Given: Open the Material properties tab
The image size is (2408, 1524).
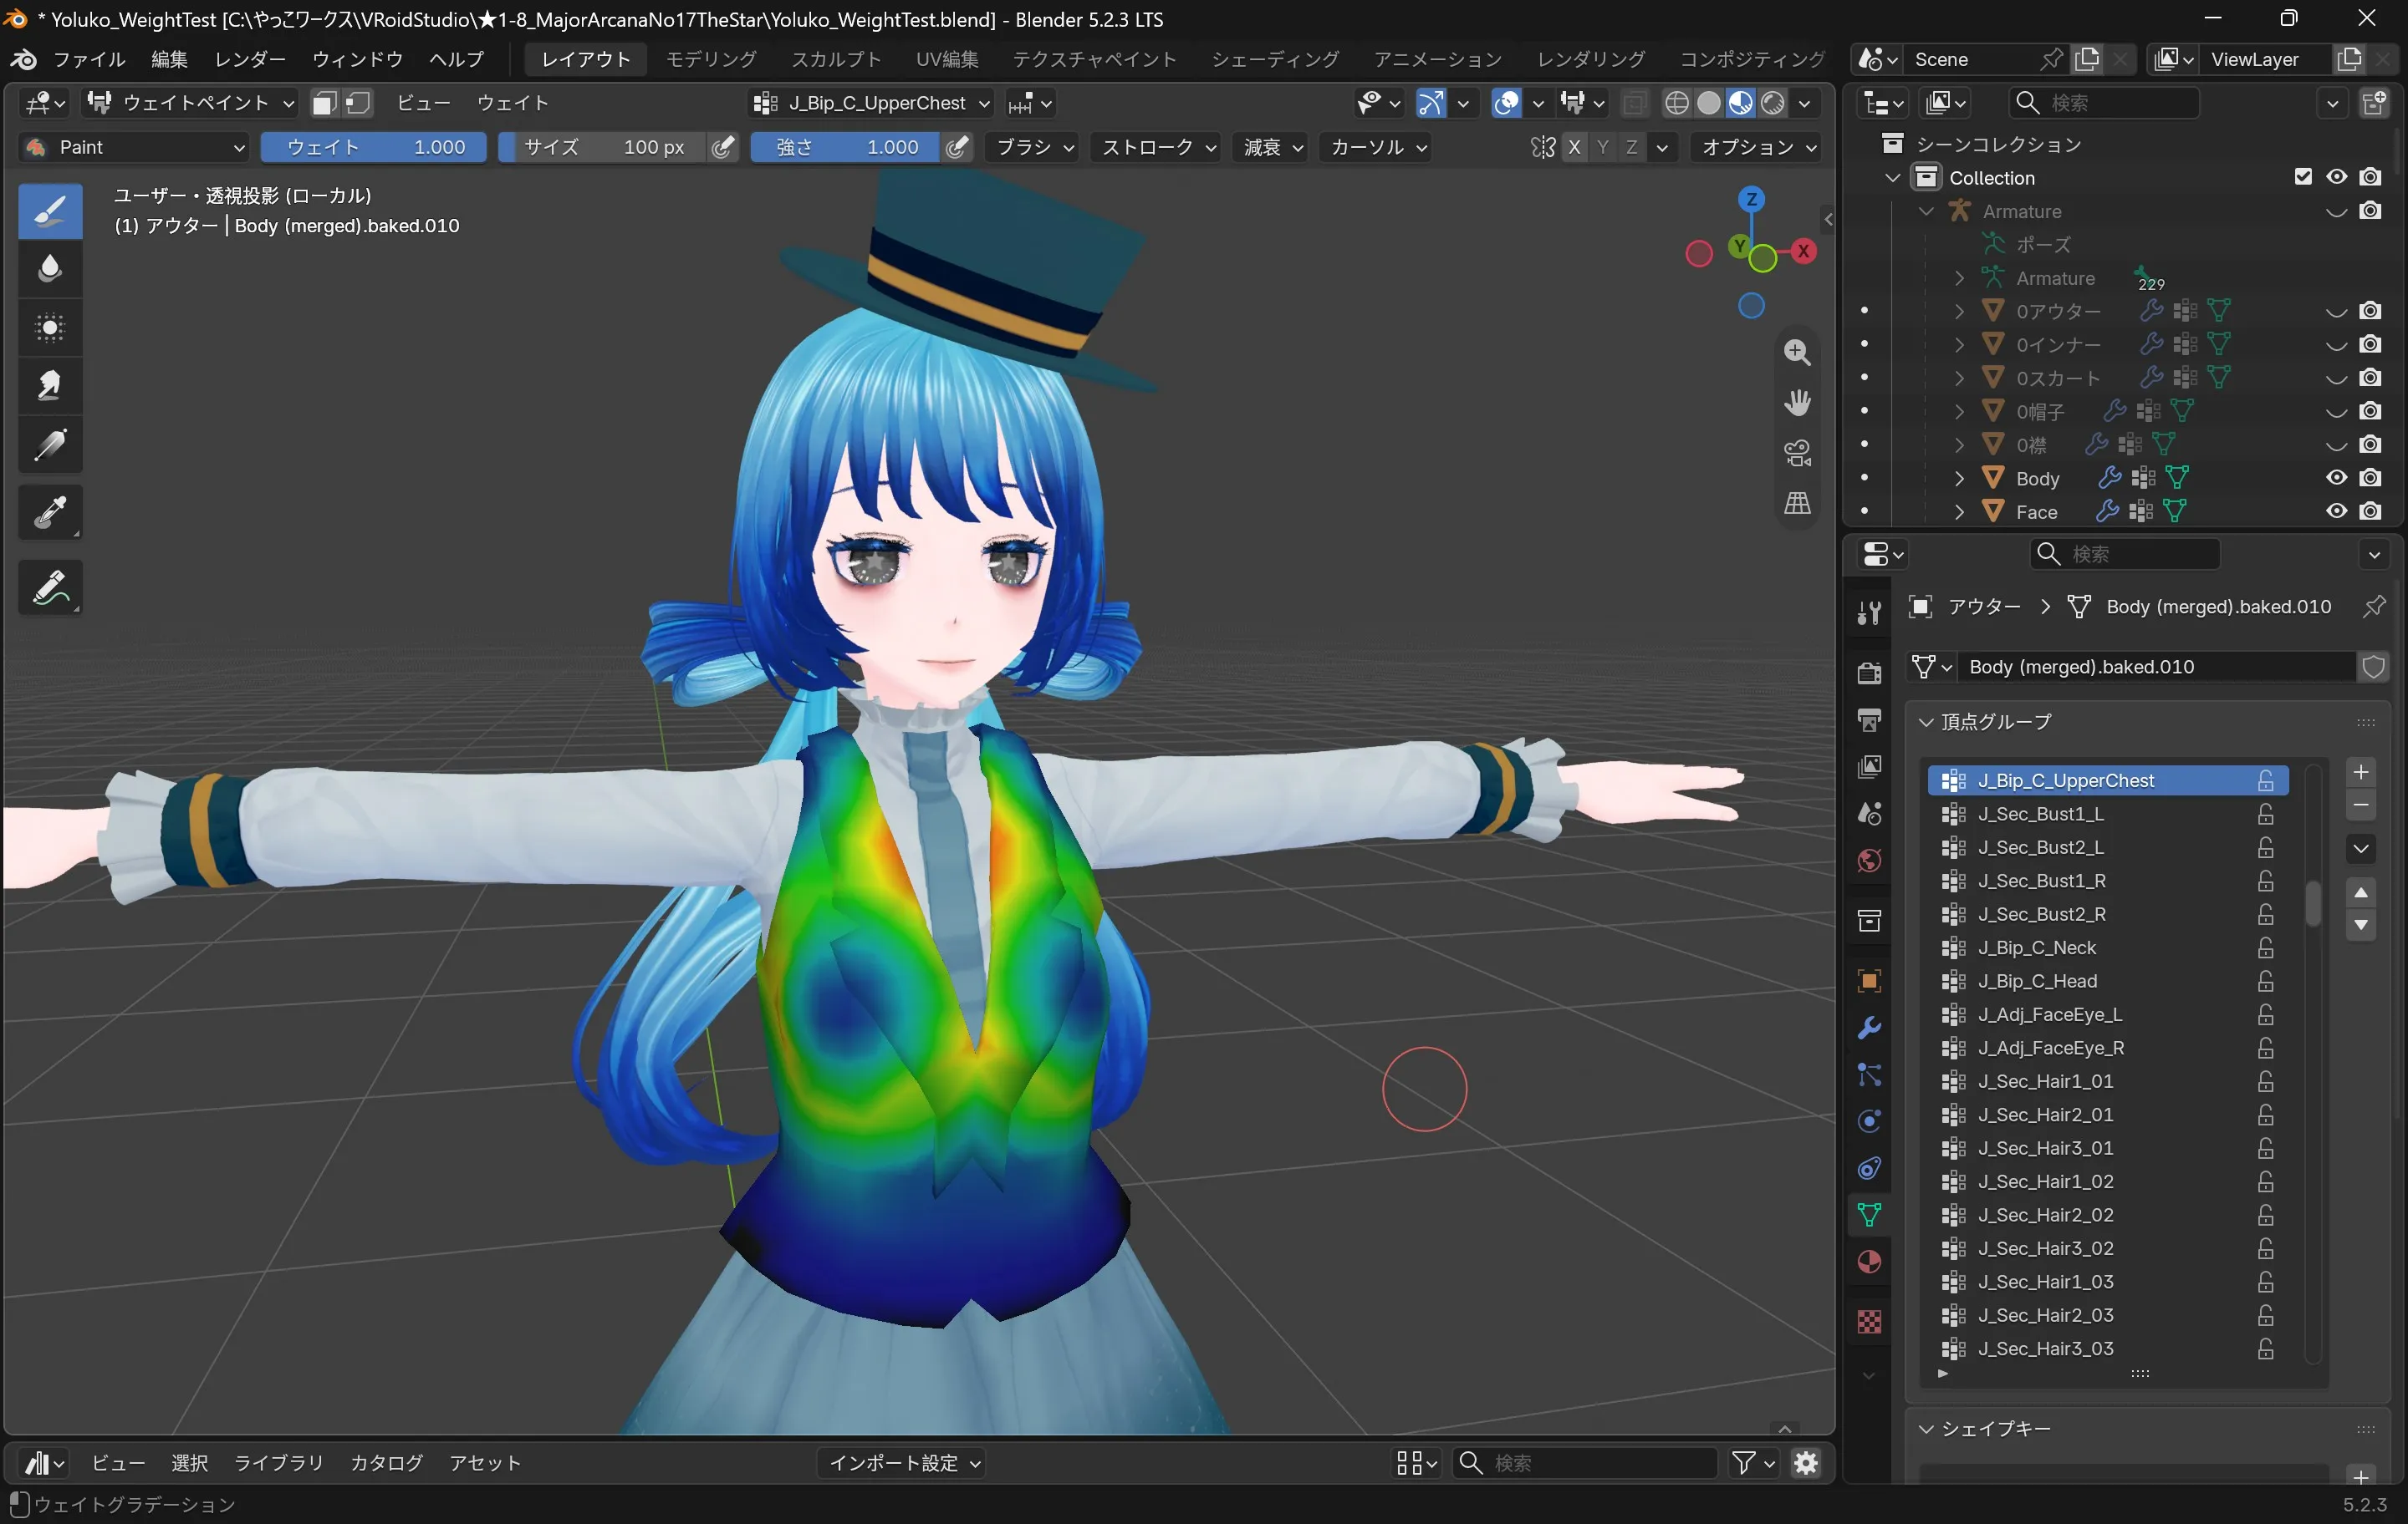Looking at the screenshot, I should coord(1869,1261).
